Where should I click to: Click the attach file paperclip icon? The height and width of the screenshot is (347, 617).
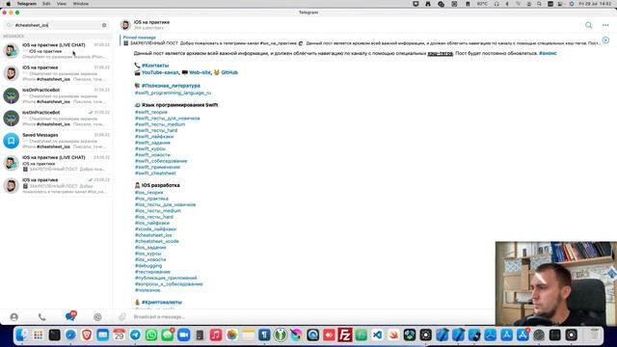(122, 317)
